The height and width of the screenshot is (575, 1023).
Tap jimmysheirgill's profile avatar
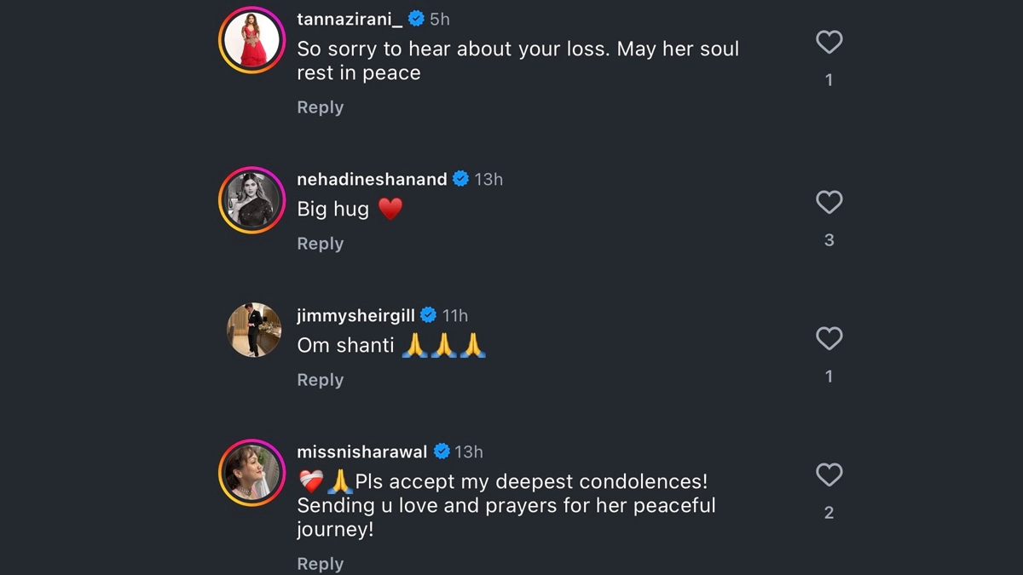pos(254,330)
